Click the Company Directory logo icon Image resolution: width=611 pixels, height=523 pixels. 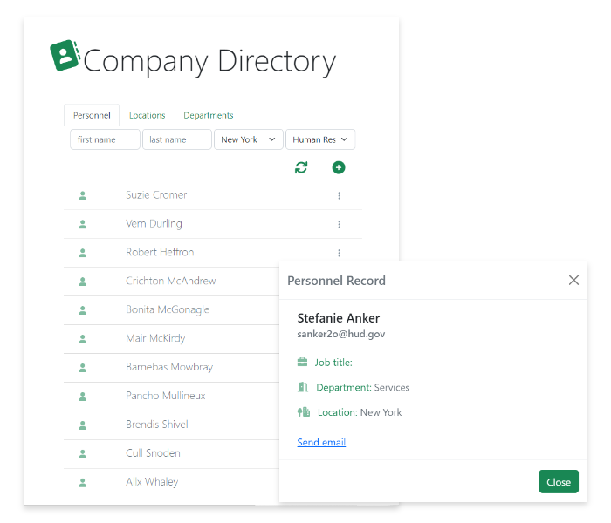[65, 56]
